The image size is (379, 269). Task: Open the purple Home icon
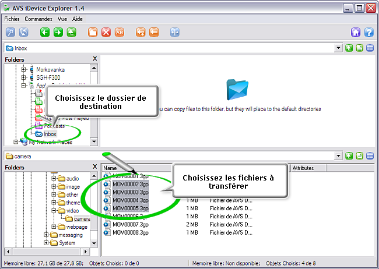click(x=356, y=32)
